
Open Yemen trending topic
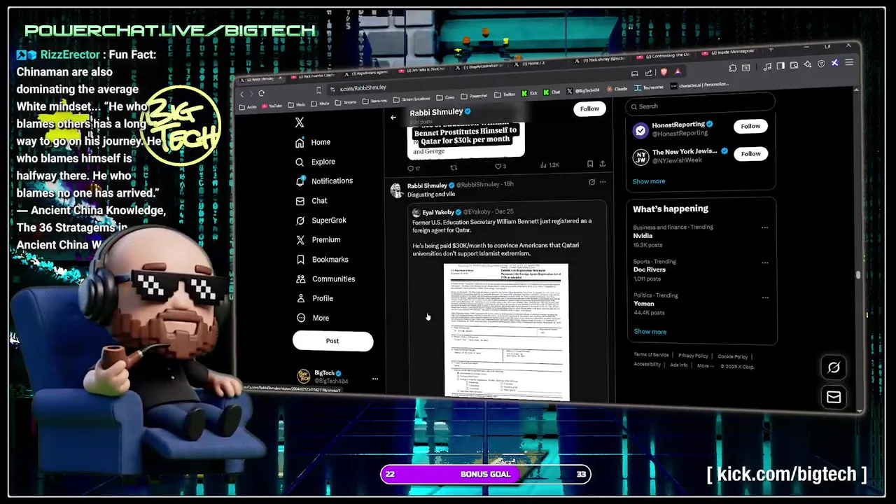click(643, 304)
